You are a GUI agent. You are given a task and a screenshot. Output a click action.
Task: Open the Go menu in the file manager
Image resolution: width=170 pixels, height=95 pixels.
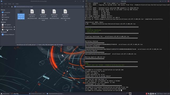coord(13,4)
